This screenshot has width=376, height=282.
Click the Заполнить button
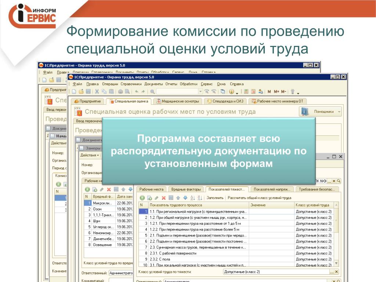(215, 198)
